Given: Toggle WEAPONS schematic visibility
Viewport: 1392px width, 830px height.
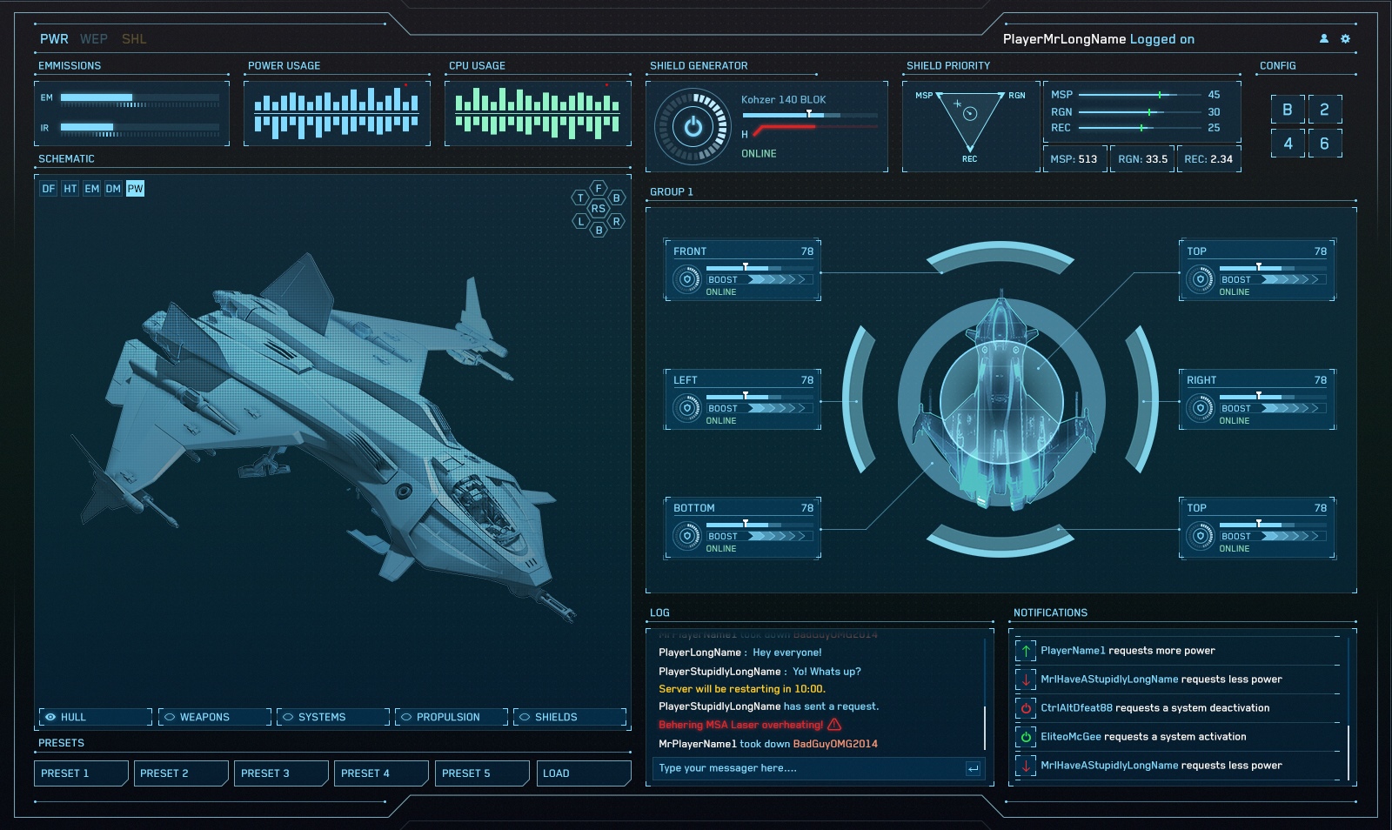Looking at the screenshot, I should pos(170,717).
